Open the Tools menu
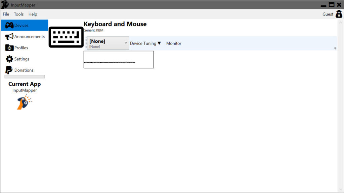344x193 pixels. point(19,14)
